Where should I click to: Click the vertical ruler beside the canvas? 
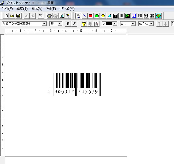point(2,95)
